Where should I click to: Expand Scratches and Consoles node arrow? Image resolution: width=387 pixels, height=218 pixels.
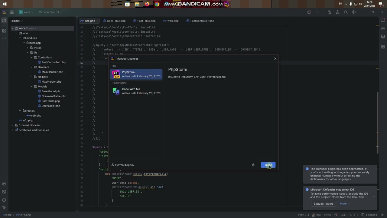pyautogui.click(x=12, y=130)
